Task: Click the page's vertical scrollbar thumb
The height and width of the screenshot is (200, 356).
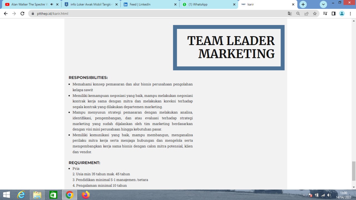Action: [x=354, y=171]
